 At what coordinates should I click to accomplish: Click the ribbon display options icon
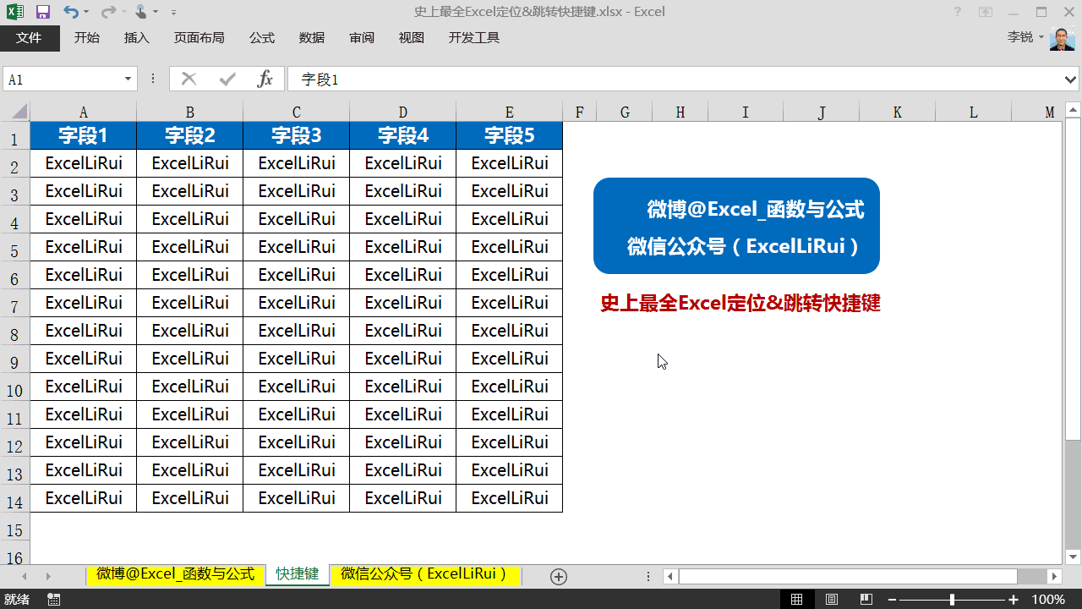tap(986, 12)
